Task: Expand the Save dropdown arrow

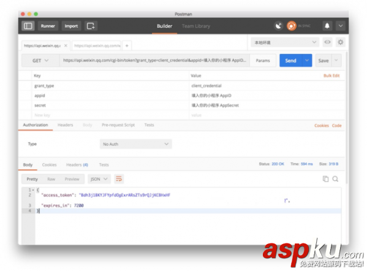Action: coord(336,61)
